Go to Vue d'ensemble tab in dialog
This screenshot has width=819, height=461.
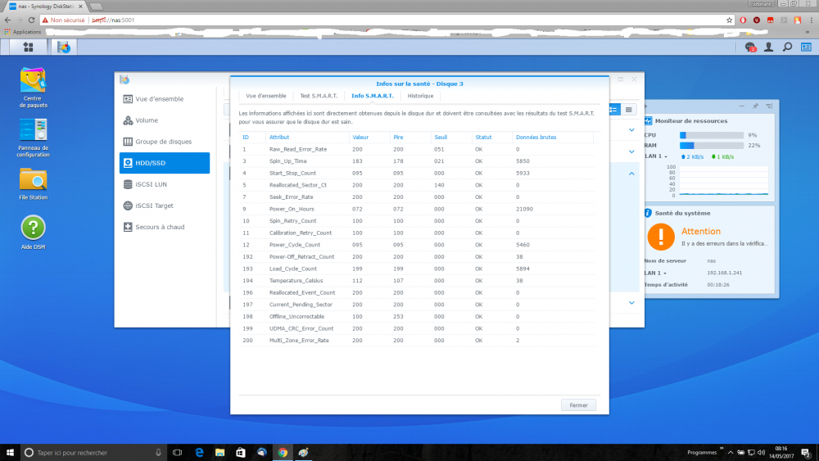click(x=266, y=96)
